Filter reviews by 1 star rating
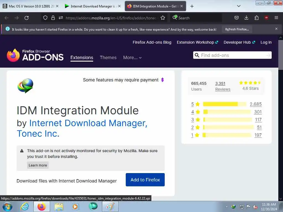Viewport: 283px width, 212px height. click(195, 135)
